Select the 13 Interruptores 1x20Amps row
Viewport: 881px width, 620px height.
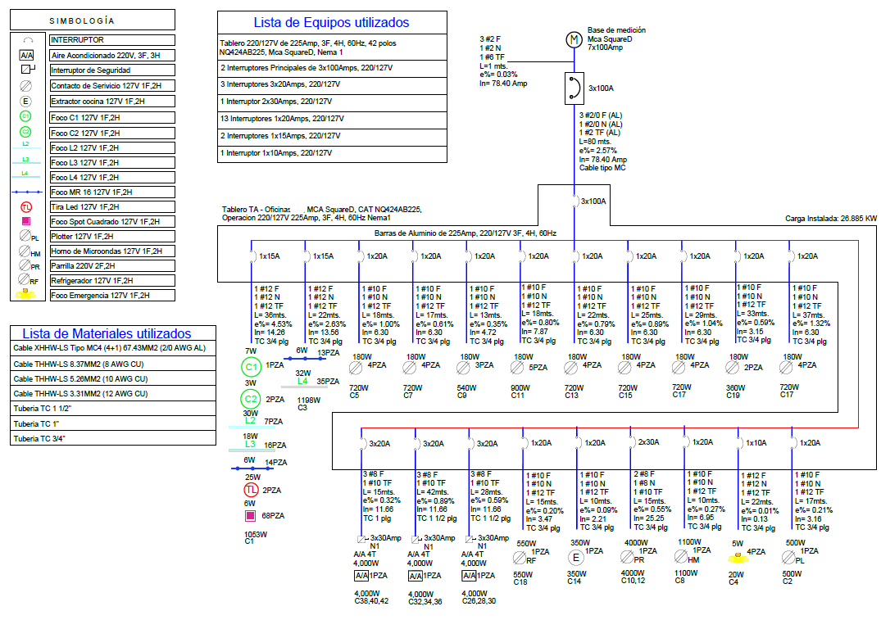pyautogui.click(x=331, y=119)
